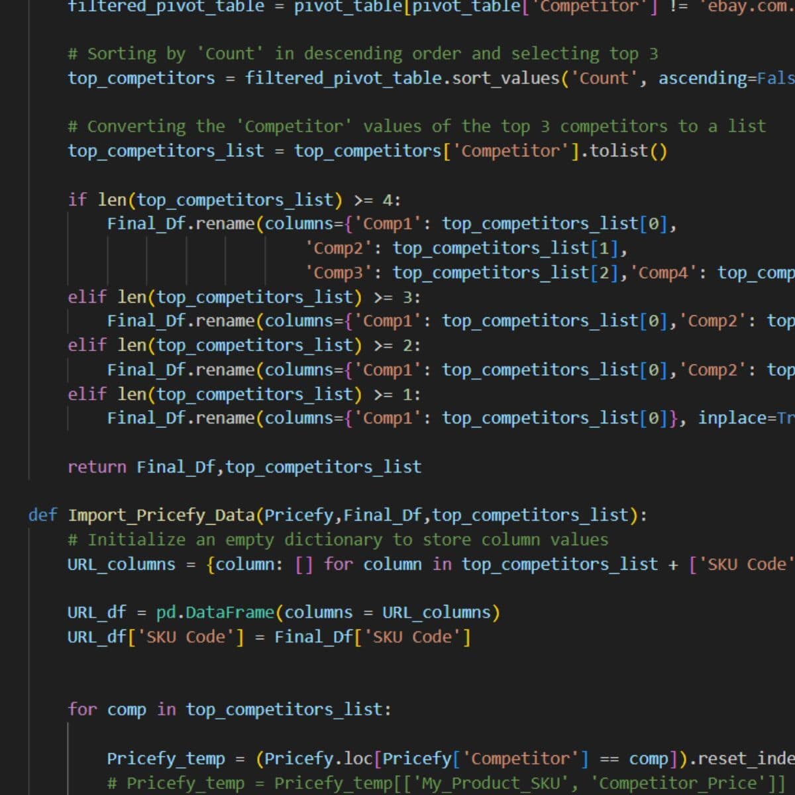Click "URL_df['SKU Code']" at the assignment start

pyautogui.click(x=156, y=637)
